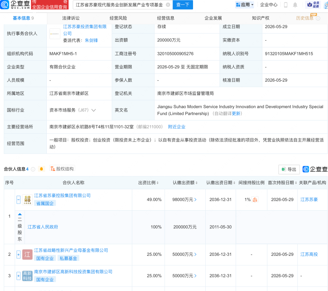Select 出资额 value 200000万元 in info table
This screenshot has height=291, width=328.
click(168, 40)
